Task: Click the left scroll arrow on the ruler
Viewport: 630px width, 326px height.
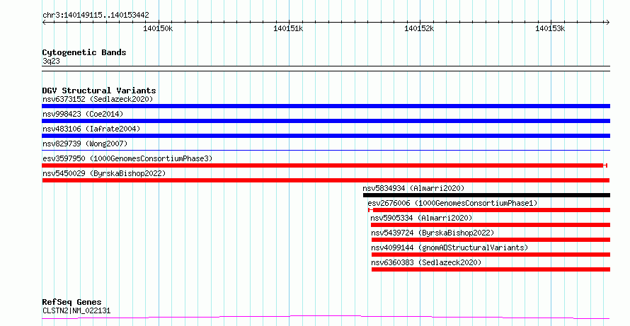Action: [x=44, y=23]
